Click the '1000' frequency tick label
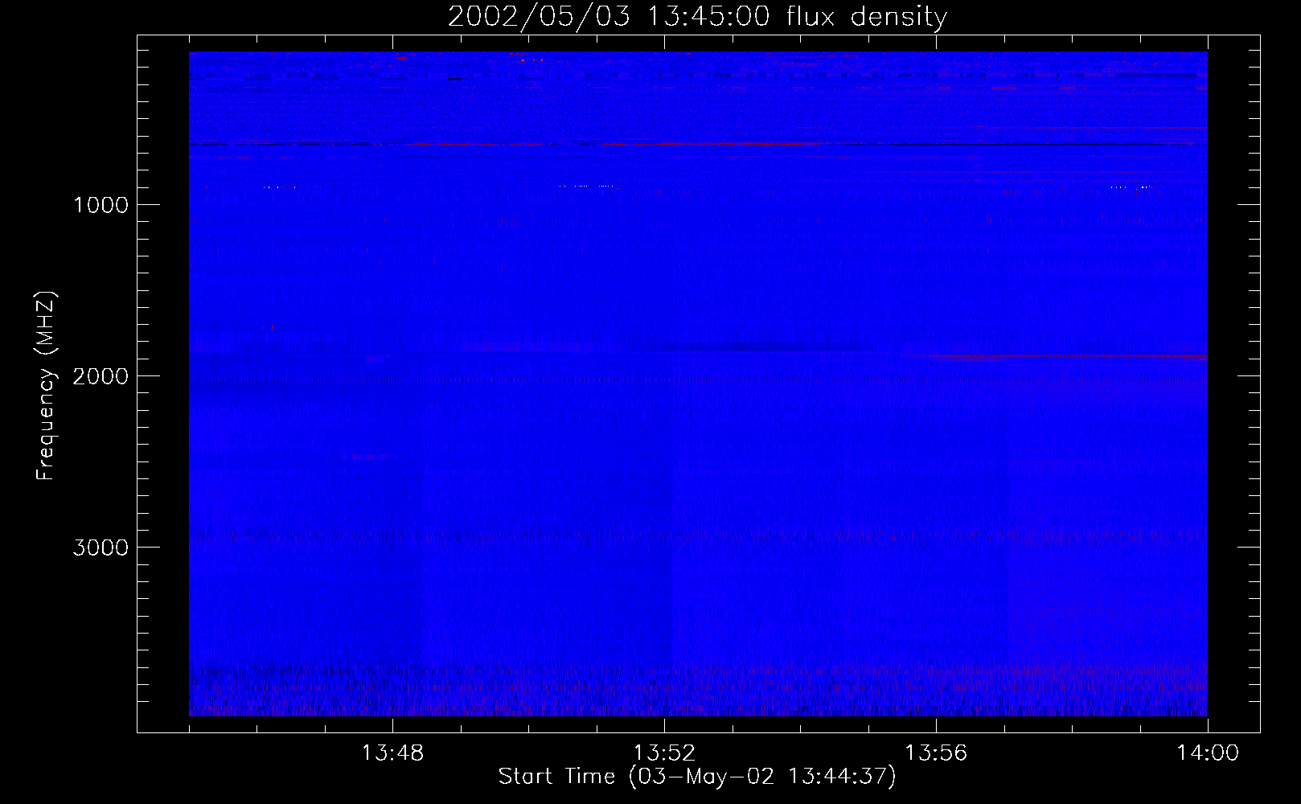Viewport: 1301px width, 804px height. 101,205
